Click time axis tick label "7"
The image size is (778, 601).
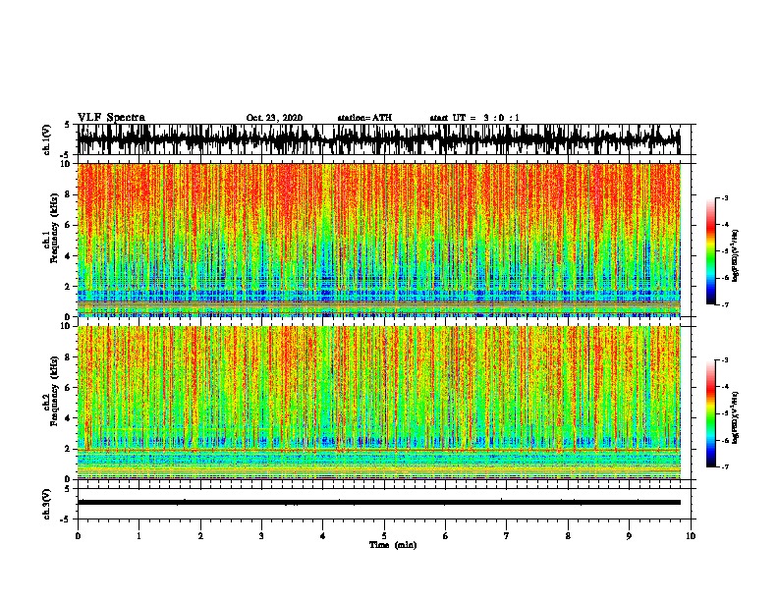pos(507,536)
